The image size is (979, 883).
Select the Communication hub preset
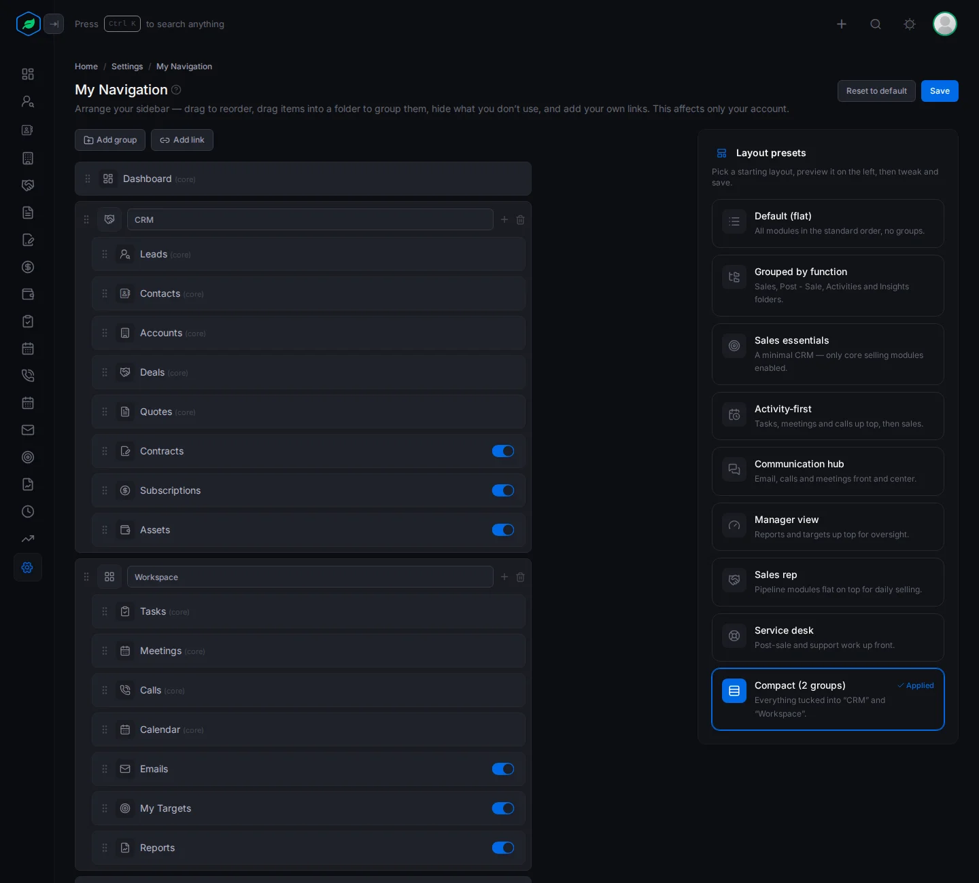828,471
